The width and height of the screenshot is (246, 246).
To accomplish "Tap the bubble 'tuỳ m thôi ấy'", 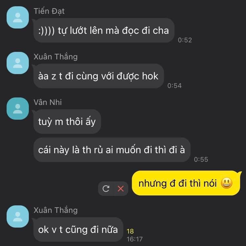I will pos(67,121).
